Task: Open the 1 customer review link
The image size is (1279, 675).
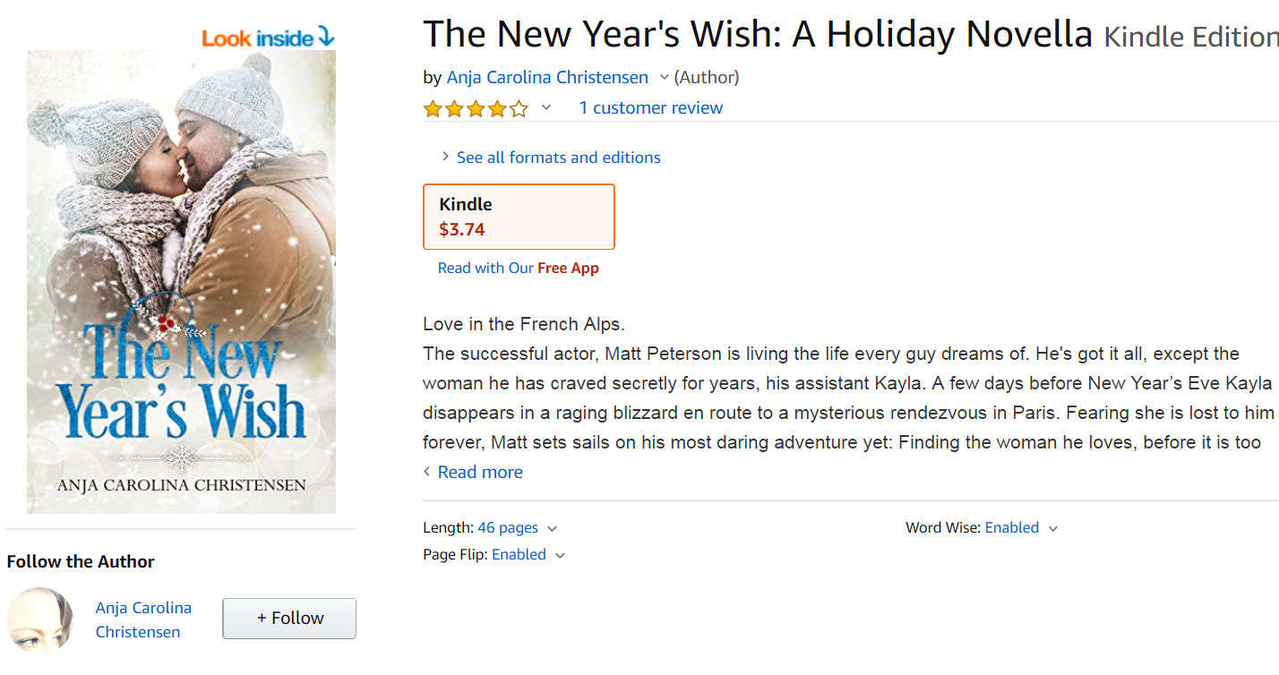Action: point(650,108)
